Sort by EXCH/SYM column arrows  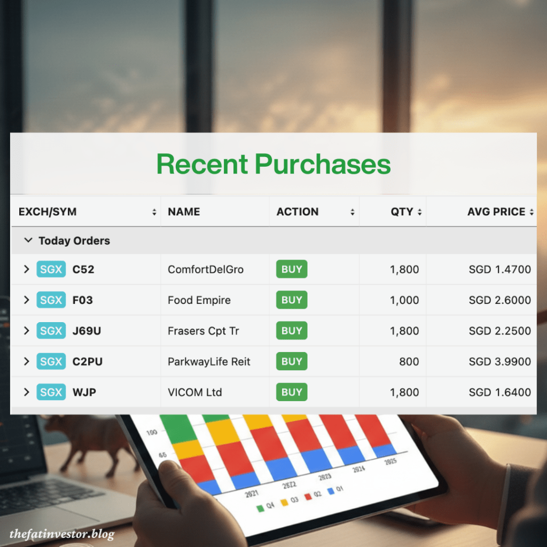pos(154,212)
